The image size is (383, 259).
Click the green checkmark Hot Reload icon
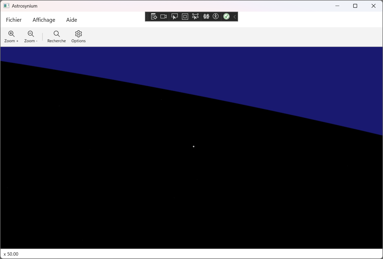click(226, 17)
